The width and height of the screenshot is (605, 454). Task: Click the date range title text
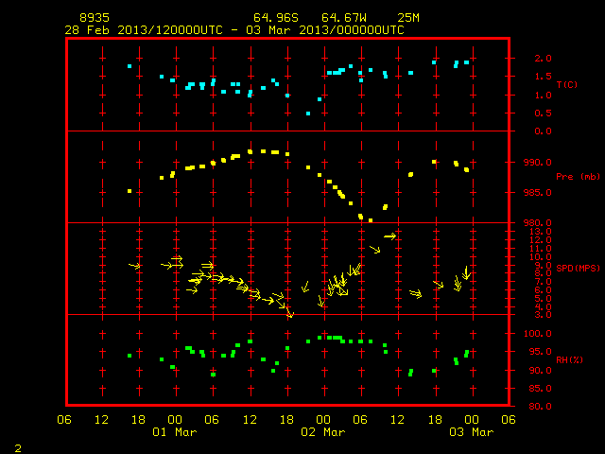coord(234,30)
